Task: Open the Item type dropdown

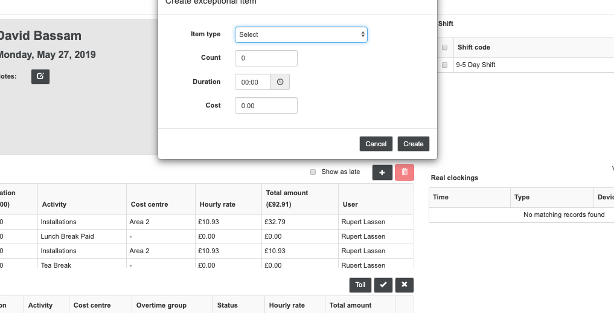Action: click(301, 34)
